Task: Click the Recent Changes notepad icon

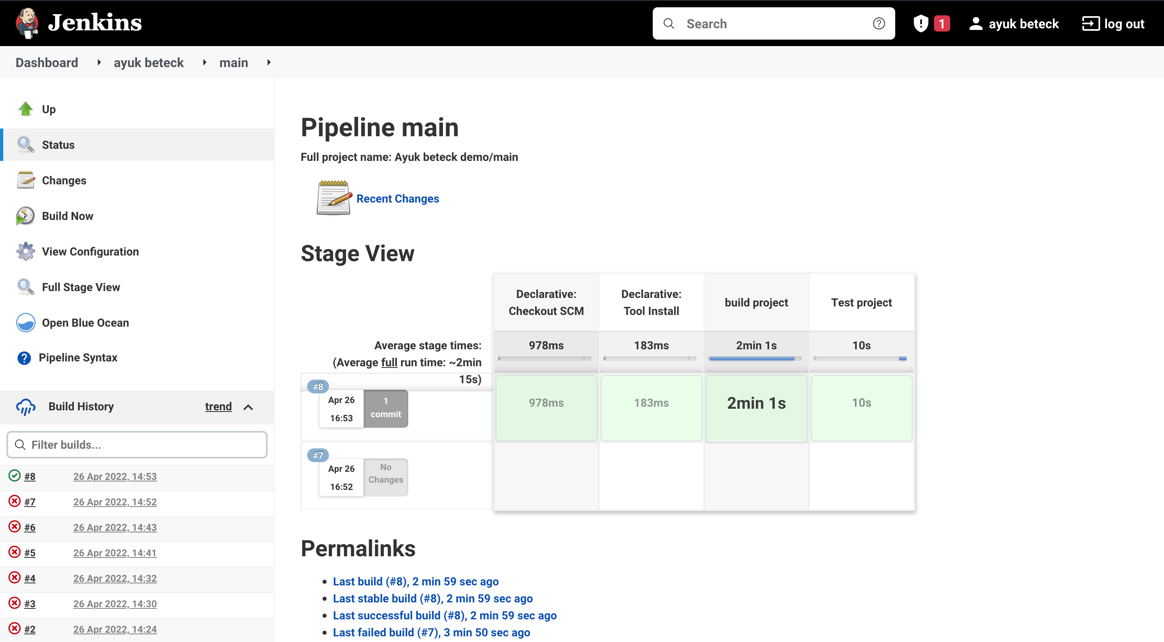Action: [x=334, y=198]
